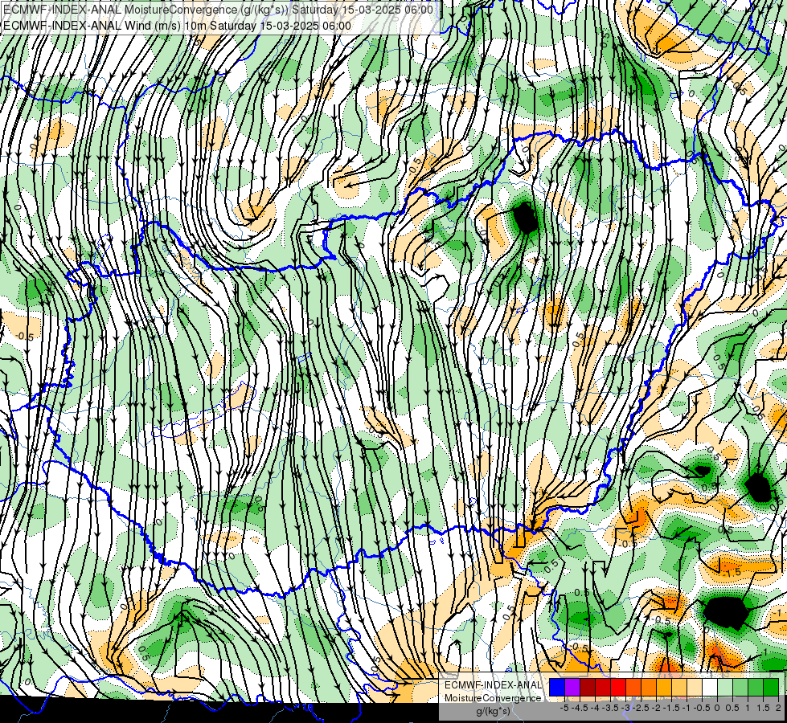Click the 'Wind (m/s) 10m' title line
Viewport: 787px width, 723px height.
click(177, 26)
